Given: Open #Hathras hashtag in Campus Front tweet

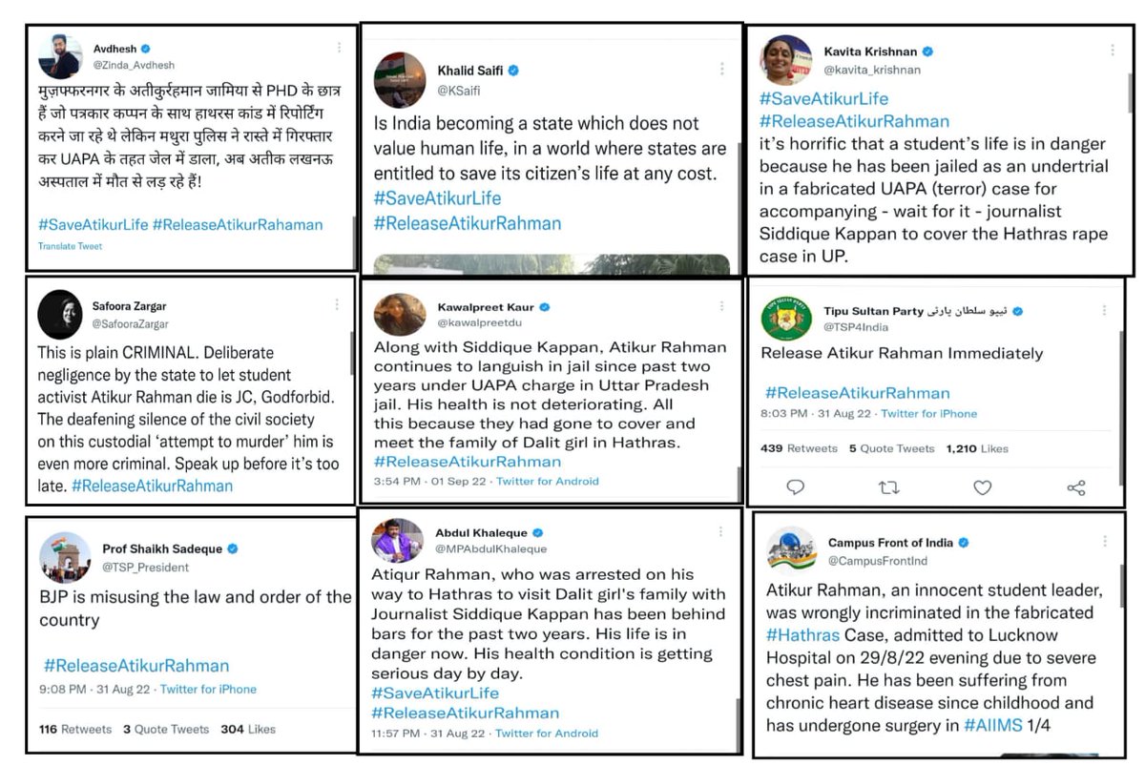Looking at the screenshot, I should coord(803,635).
